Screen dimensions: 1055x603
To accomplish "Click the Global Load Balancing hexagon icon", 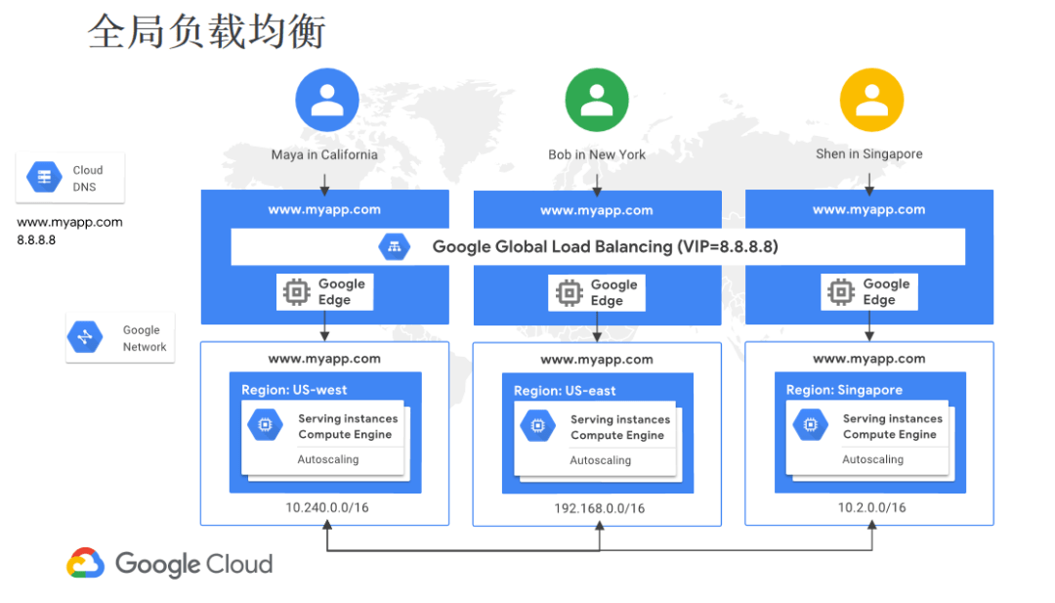I will (x=395, y=247).
